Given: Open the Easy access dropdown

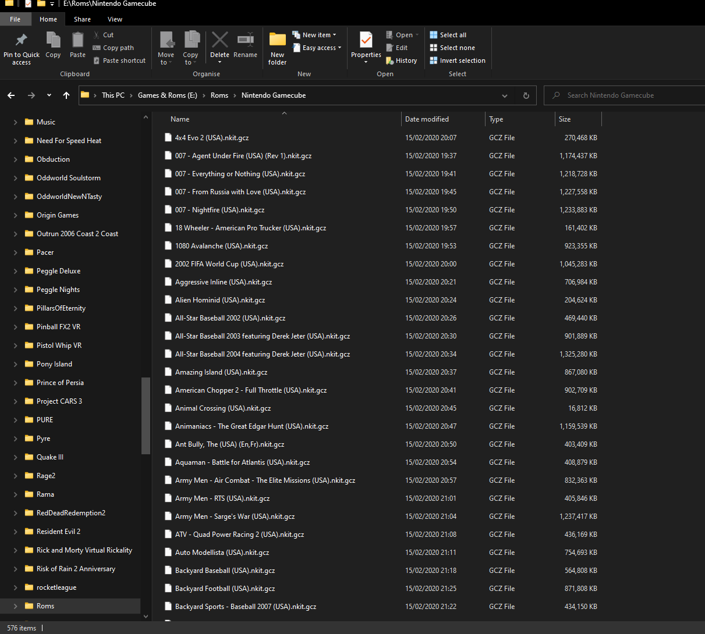Looking at the screenshot, I should pos(317,48).
